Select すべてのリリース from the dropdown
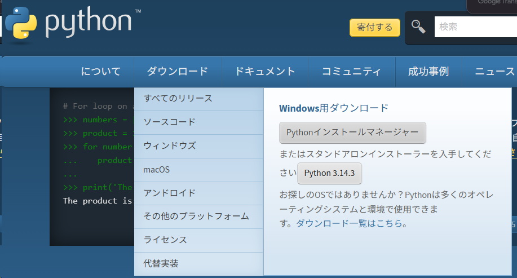Viewport: 517px width, 278px height. coord(178,98)
